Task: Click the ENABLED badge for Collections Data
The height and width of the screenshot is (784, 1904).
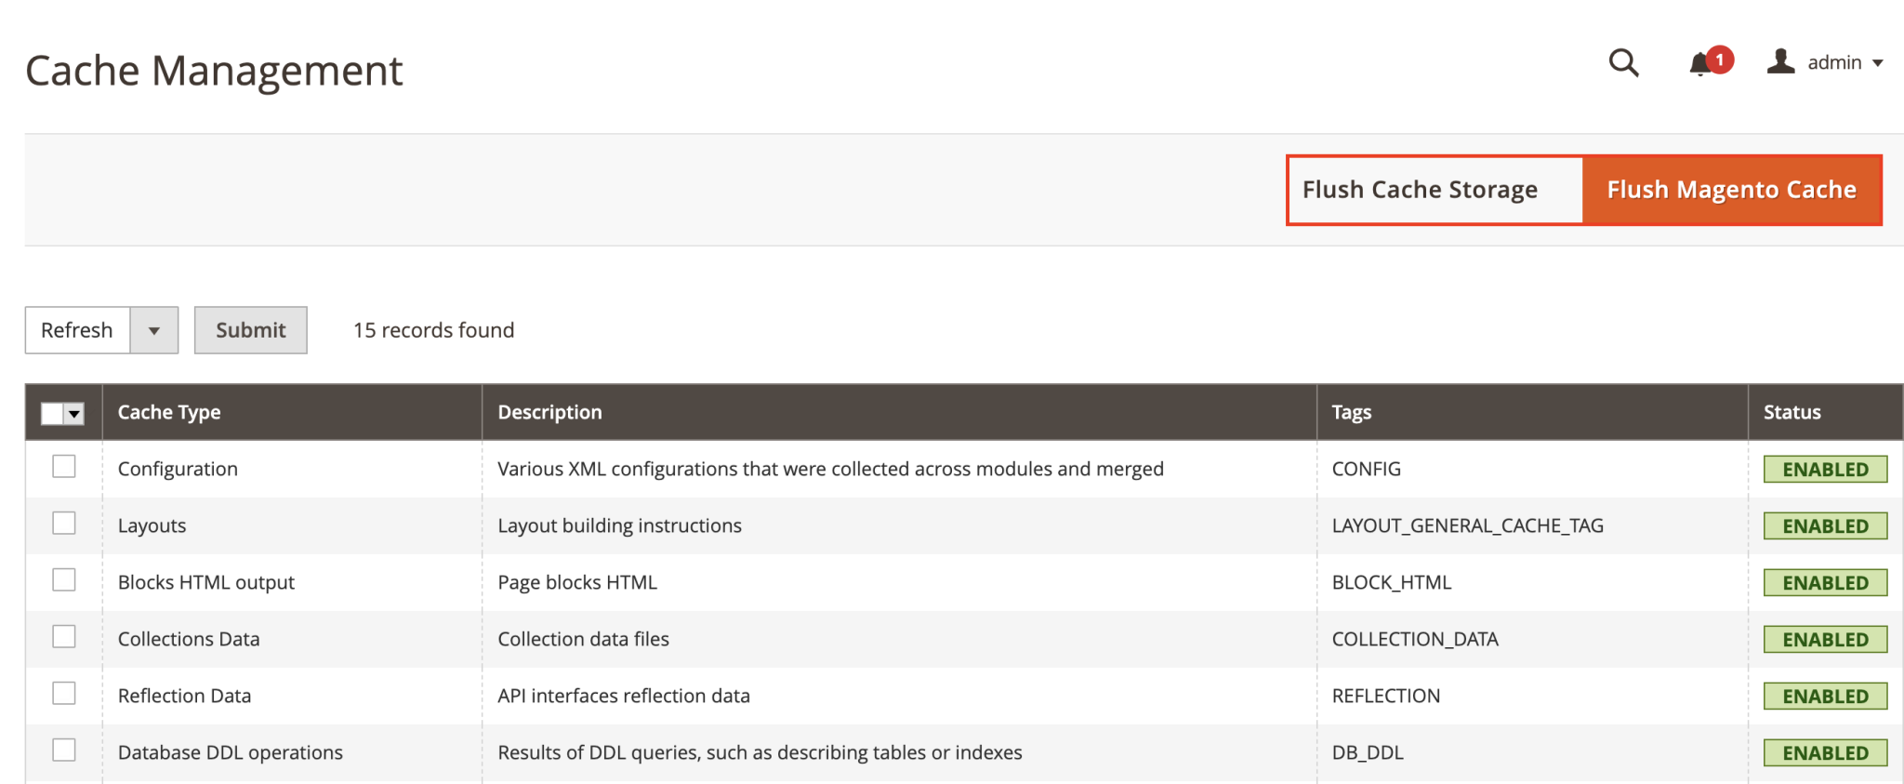Action: tap(1826, 640)
